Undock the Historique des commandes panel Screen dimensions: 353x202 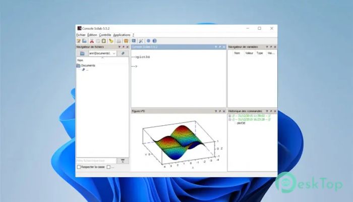coord(271,111)
